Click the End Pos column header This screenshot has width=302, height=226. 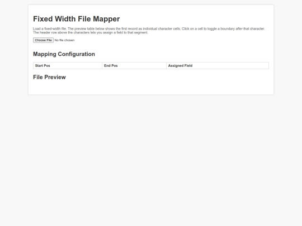pyautogui.click(x=134, y=65)
